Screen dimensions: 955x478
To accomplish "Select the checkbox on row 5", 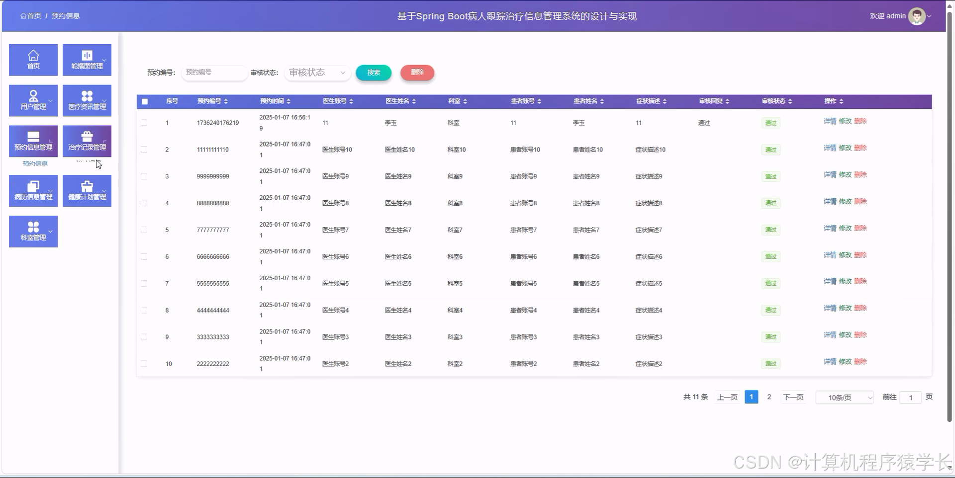I will (x=144, y=230).
